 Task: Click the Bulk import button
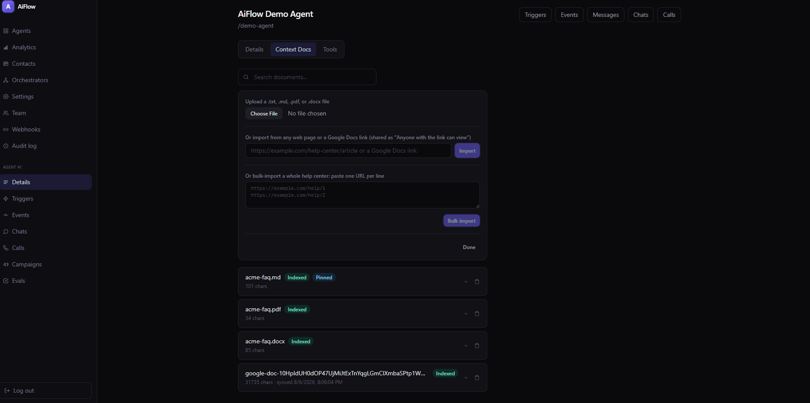461,221
